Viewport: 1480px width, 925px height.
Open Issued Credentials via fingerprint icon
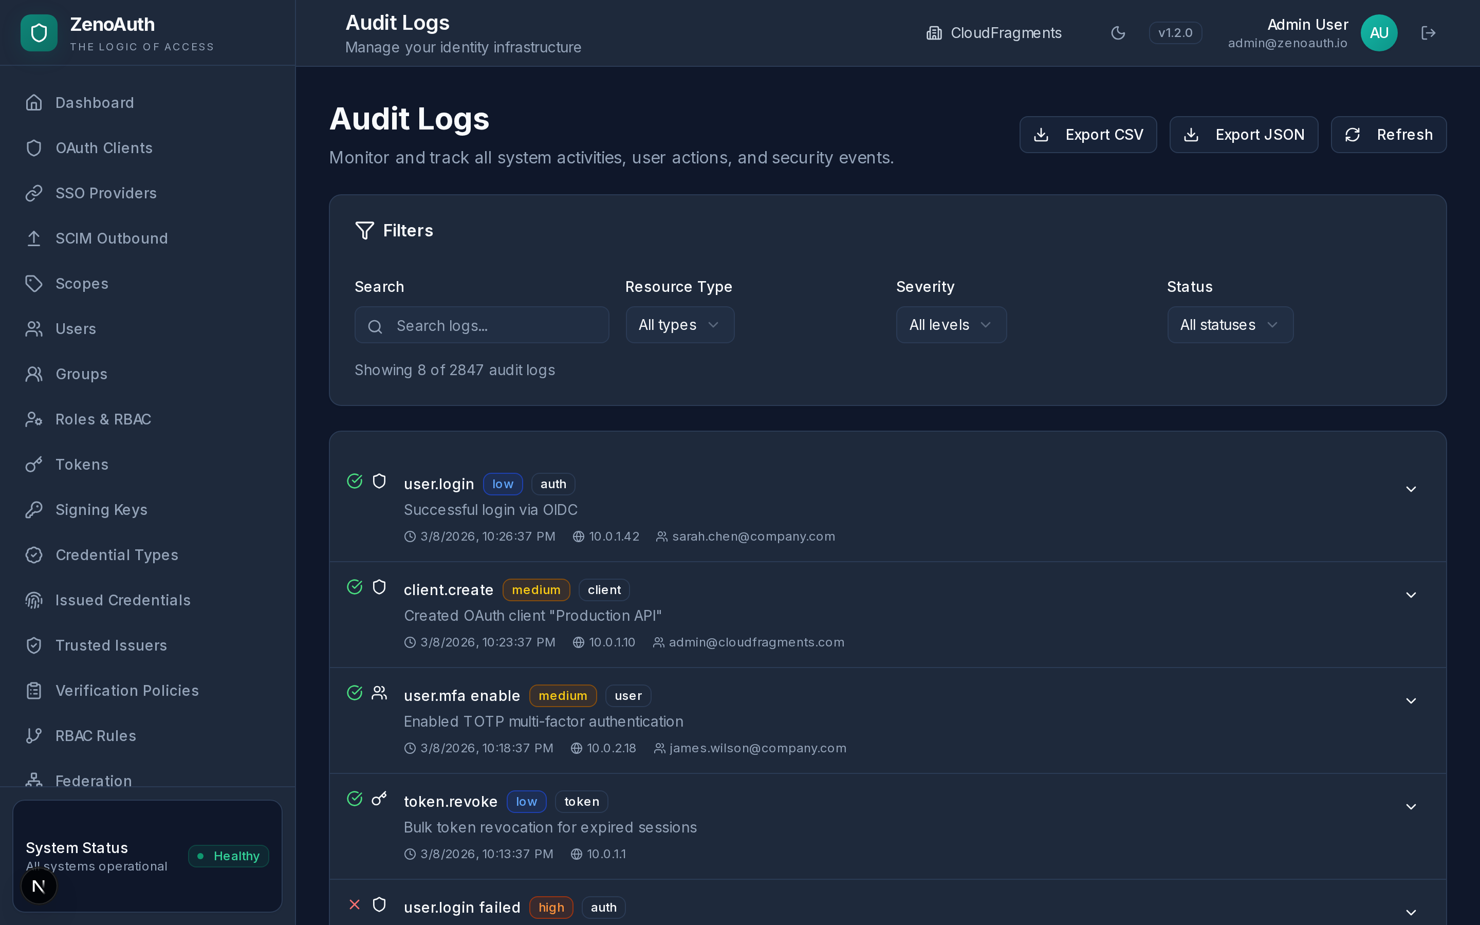click(33, 600)
